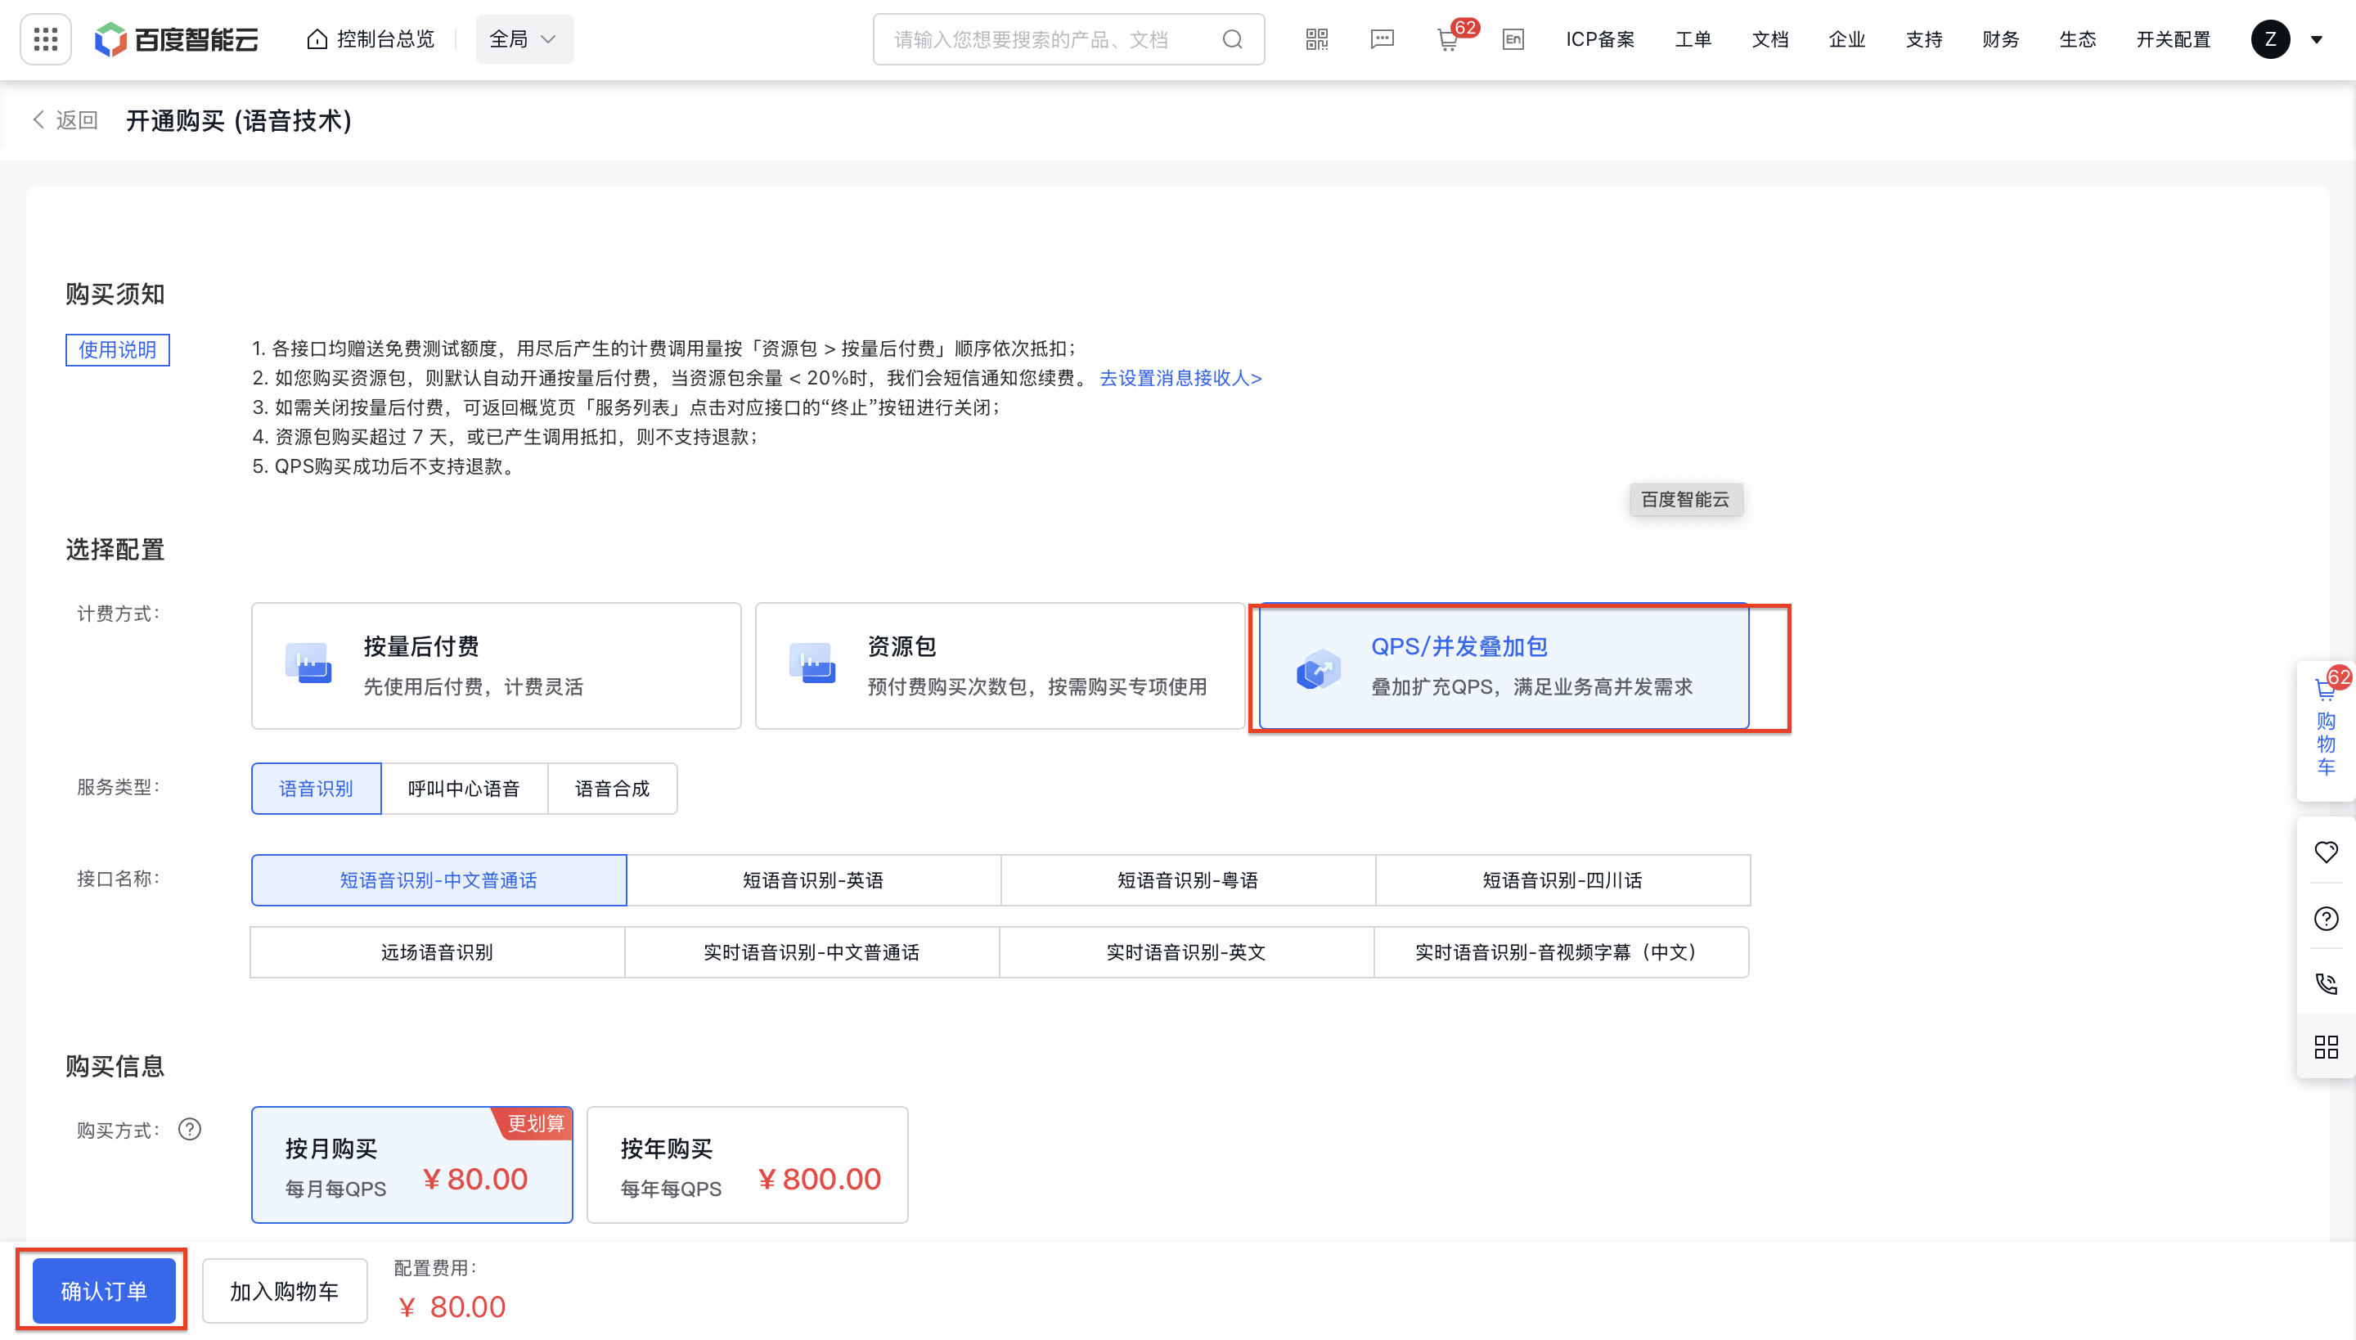Open the message chat icon
2356x1340 pixels.
coord(1383,39)
